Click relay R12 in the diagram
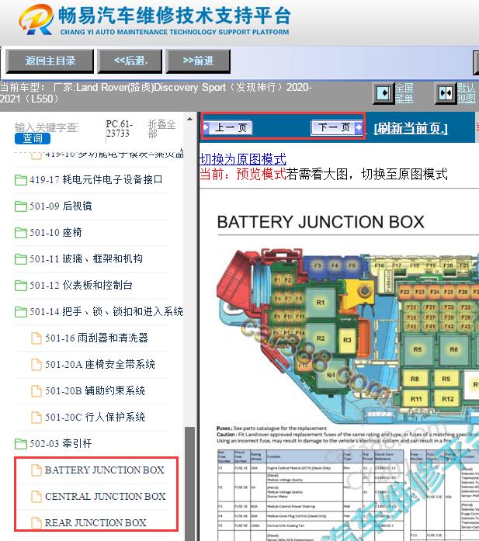This screenshot has width=479, height=541. tap(448, 399)
